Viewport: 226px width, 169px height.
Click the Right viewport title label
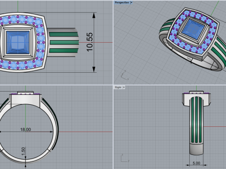[x=118, y=87]
